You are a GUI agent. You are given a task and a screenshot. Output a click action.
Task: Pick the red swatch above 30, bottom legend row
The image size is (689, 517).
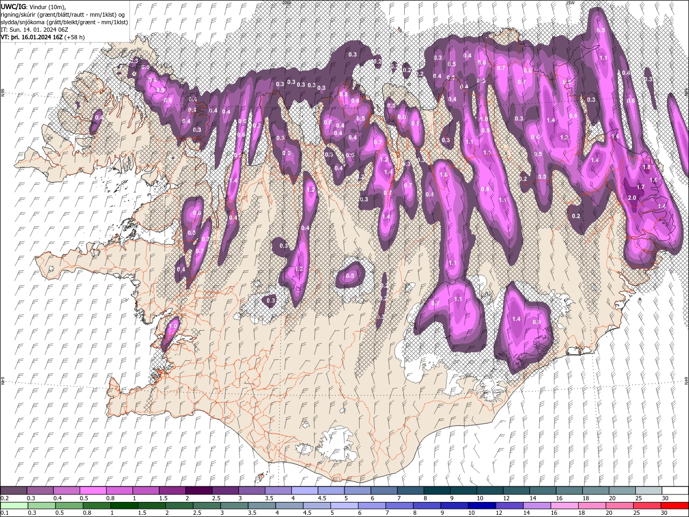click(674, 506)
